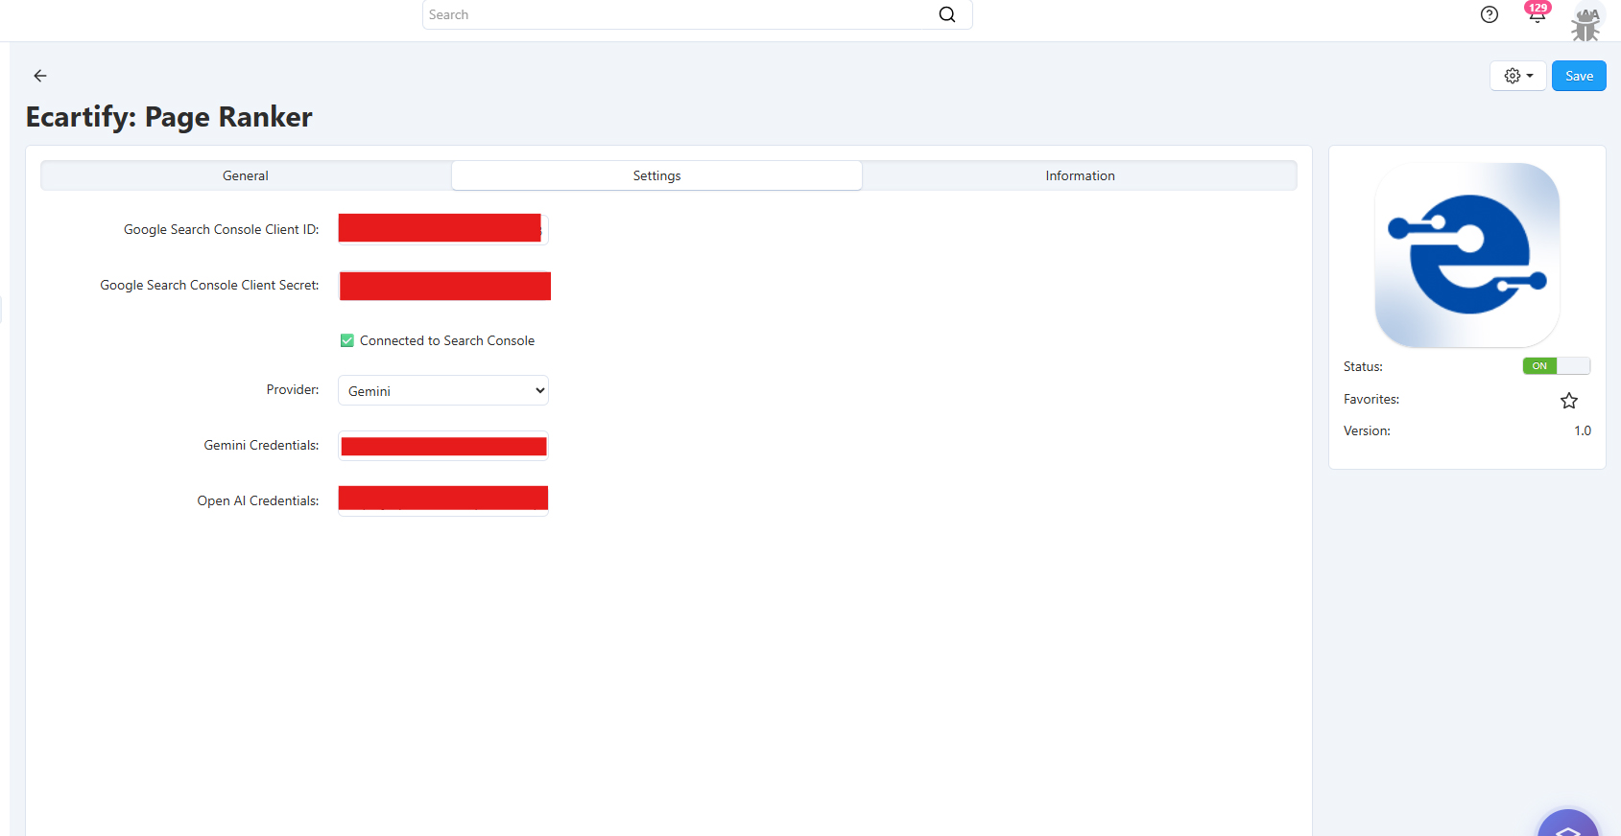The width and height of the screenshot is (1621, 836).
Task: Click the Google Search Console Client ID field
Action: (442, 229)
